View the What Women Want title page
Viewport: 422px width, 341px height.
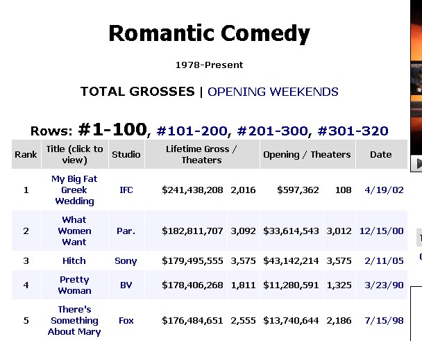point(74,231)
